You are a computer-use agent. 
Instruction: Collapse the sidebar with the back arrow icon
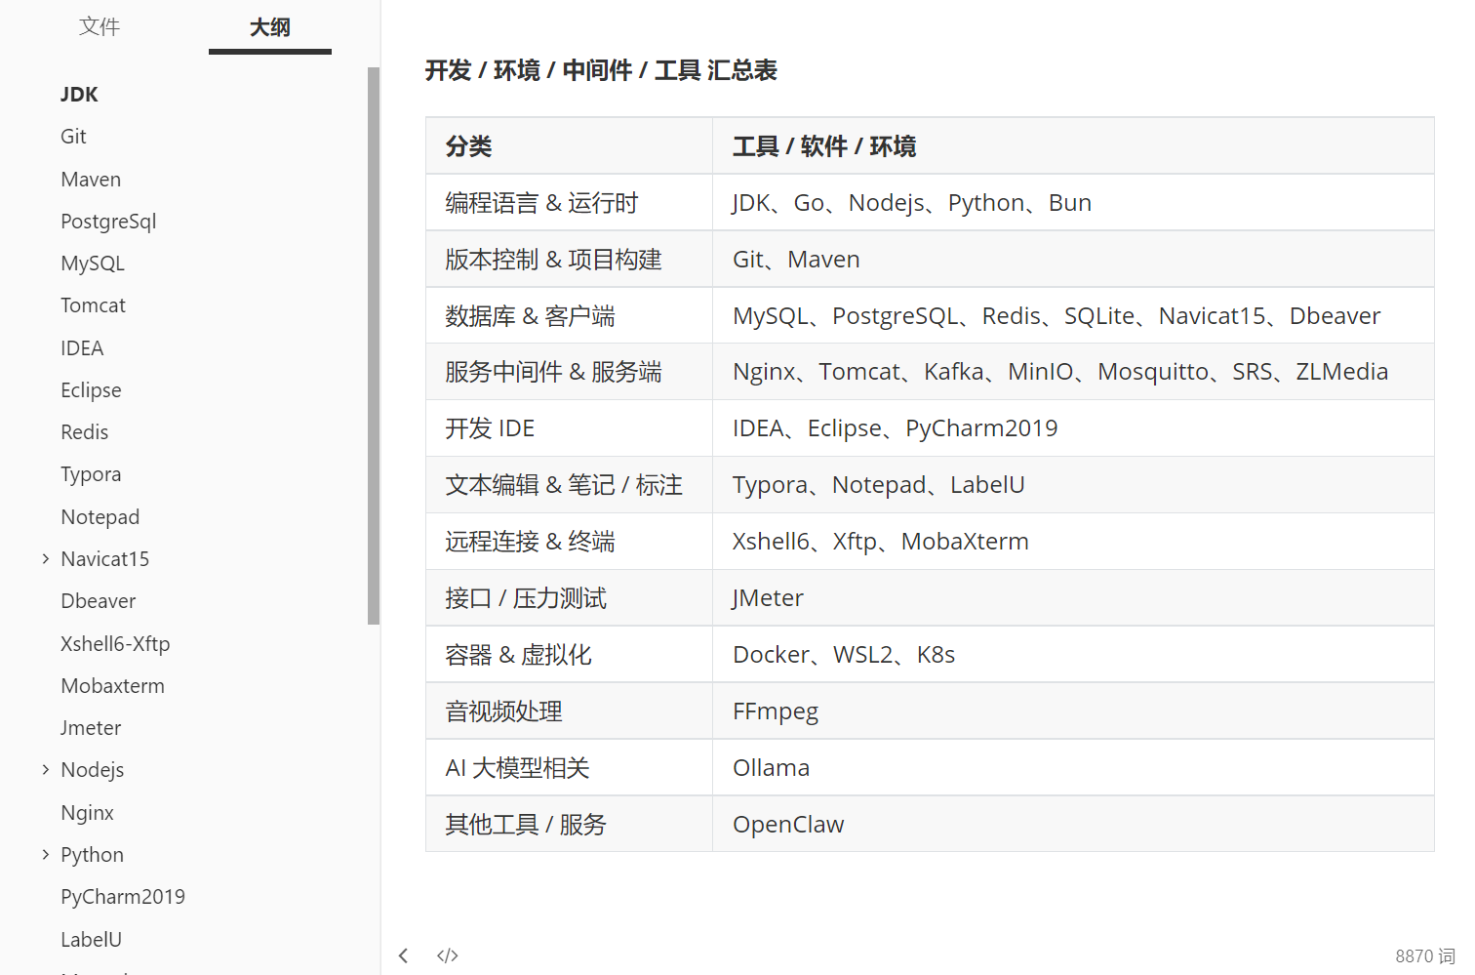point(403,955)
